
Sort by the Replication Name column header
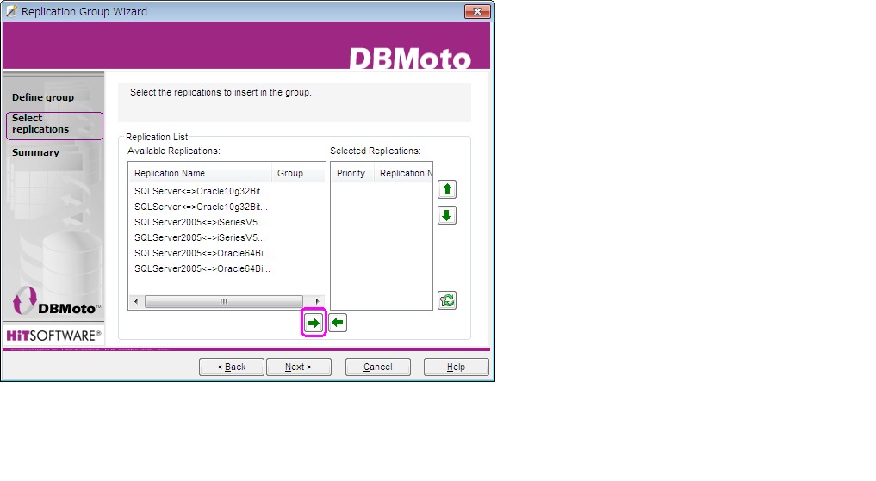(201, 174)
